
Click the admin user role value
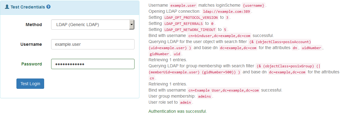pyautogui.click(x=185, y=102)
